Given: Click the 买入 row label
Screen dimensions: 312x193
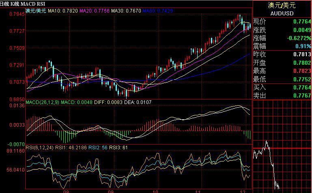Looking at the screenshot, I should (x=260, y=87).
